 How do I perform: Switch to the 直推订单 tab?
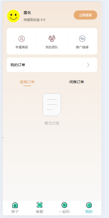(x=27, y=82)
